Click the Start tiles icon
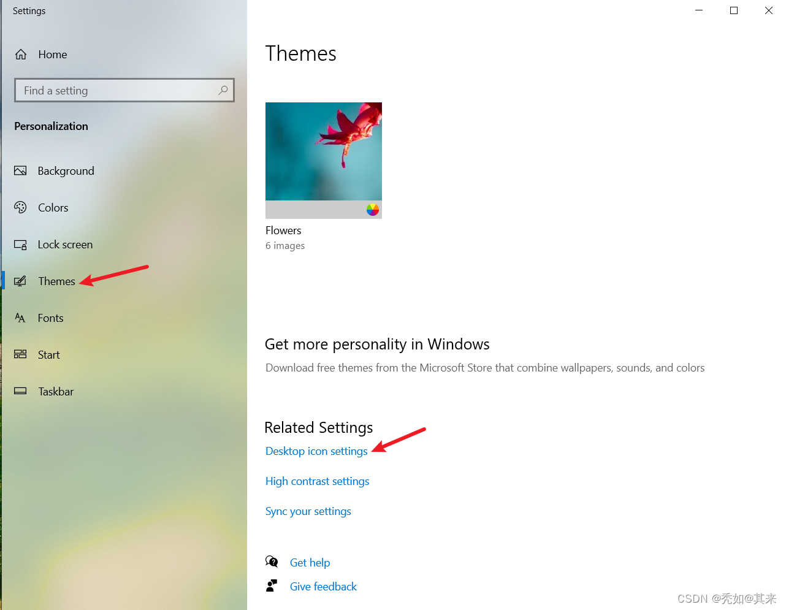This screenshot has height=610, width=786. 20,354
